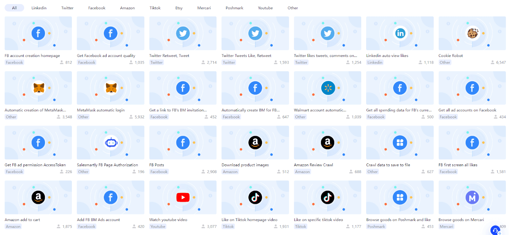Open the Browse goods on Mercari icon
Screen dimensions: 509x235
pyautogui.click(x=472, y=197)
